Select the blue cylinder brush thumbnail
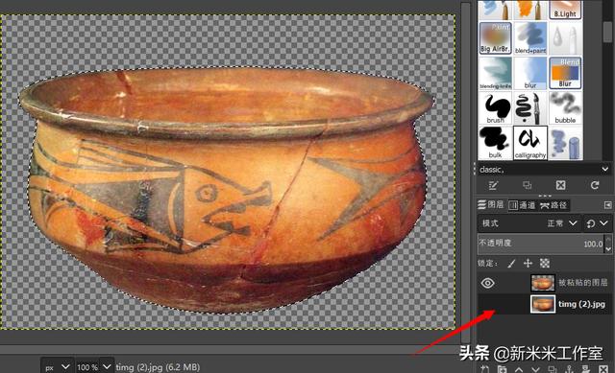 (x=565, y=143)
